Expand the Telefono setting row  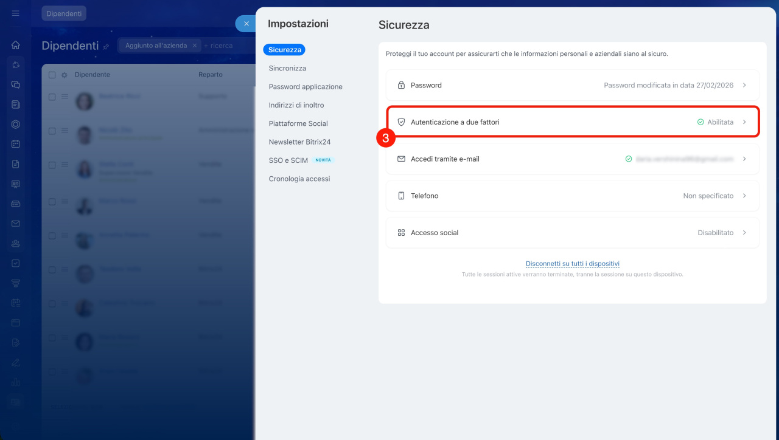(572, 196)
